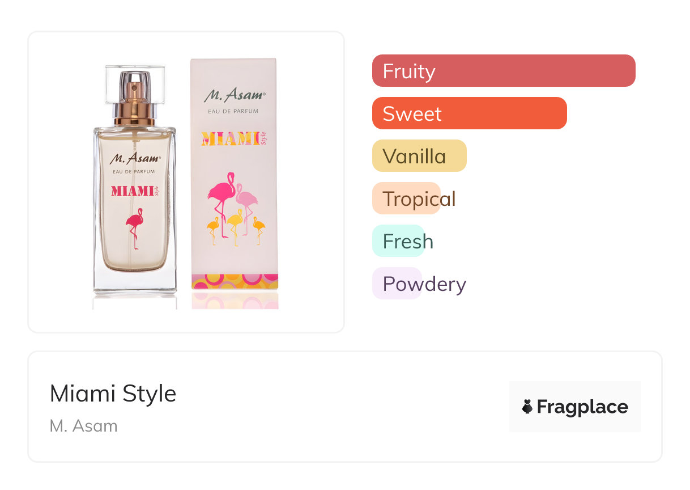Click the Fragplace perfume bottle icon
This screenshot has width=690, height=490.
[x=527, y=407]
